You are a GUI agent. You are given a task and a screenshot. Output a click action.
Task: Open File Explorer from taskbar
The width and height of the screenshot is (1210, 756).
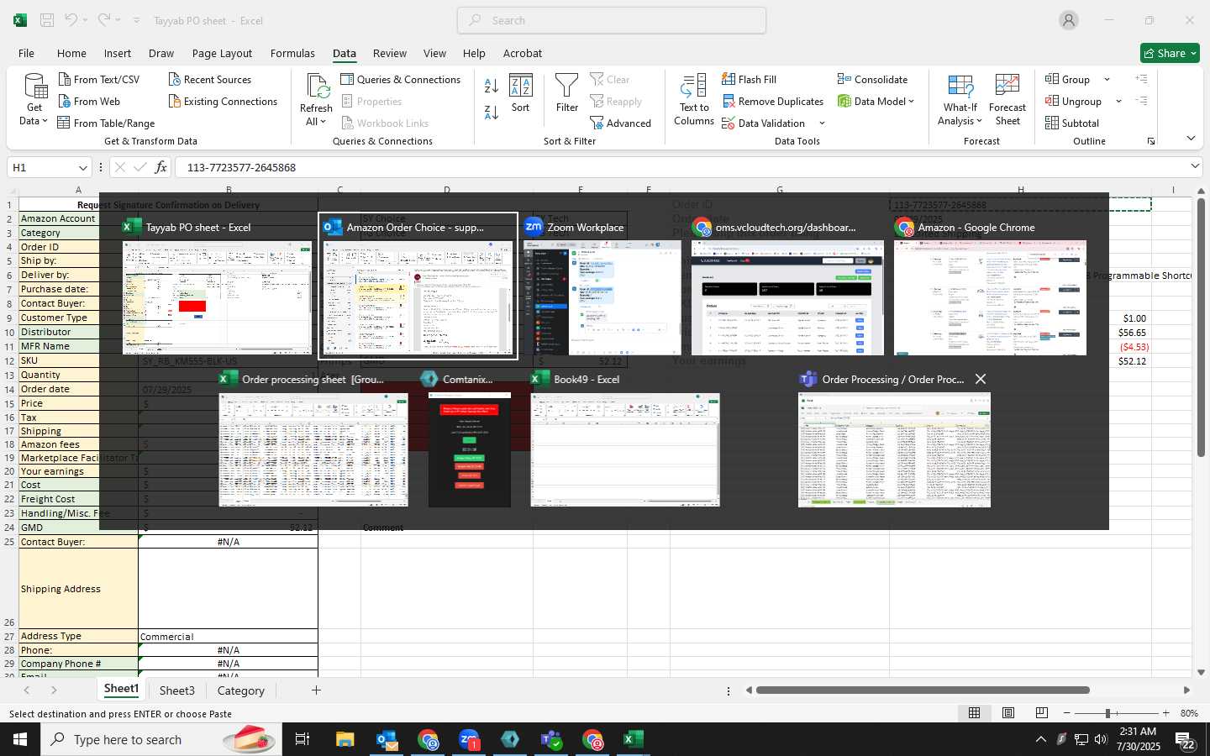click(345, 739)
